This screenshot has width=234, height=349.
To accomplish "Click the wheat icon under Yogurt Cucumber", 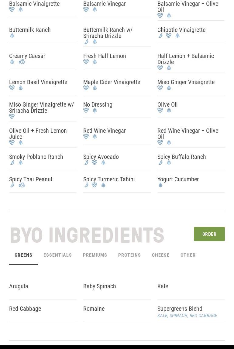I will tap(160, 185).
